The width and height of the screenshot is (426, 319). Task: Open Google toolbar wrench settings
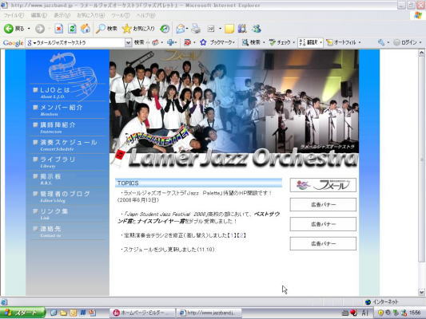coord(381,42)
